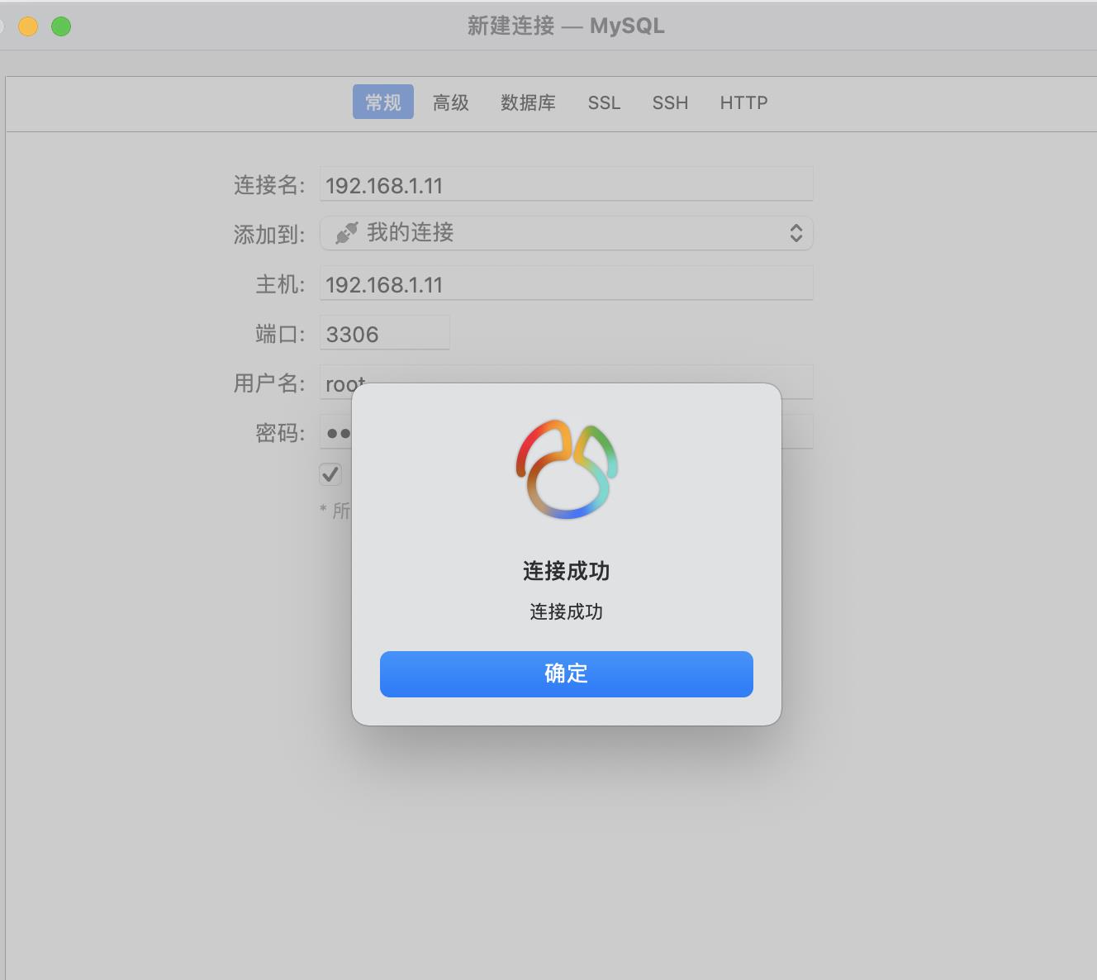Click the 连接成功 message text below title

point(567,611)
